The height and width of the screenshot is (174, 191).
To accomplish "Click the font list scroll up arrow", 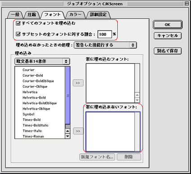I will (67, 131).
